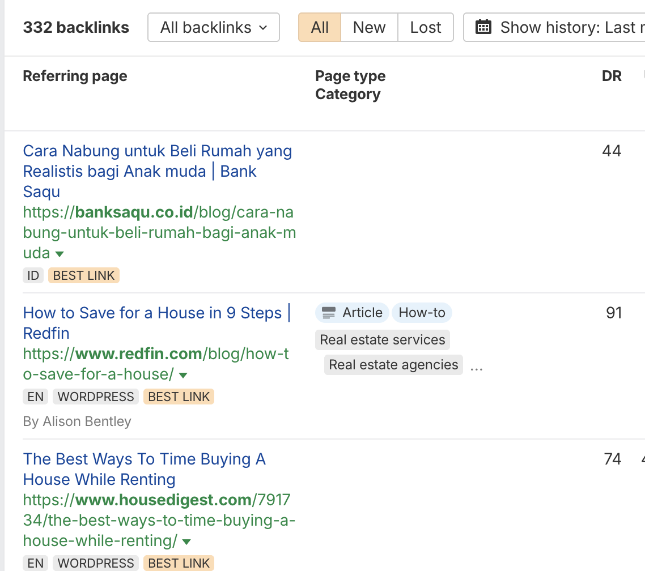
Task: Sort the table by DR column
Action: coord(612,76)
